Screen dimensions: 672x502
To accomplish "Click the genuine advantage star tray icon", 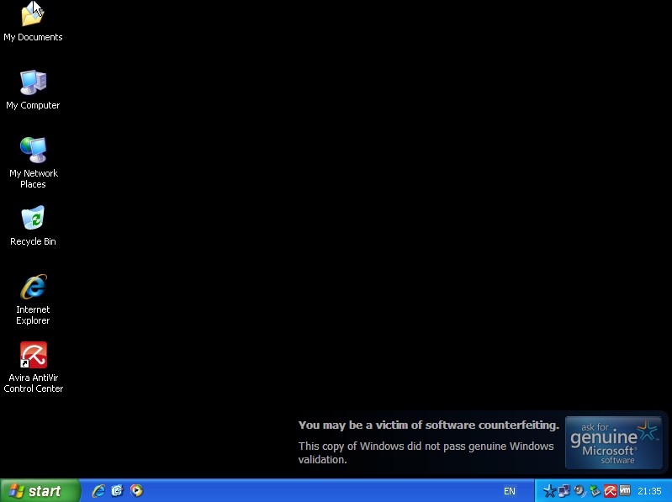I will coord(549,491).
